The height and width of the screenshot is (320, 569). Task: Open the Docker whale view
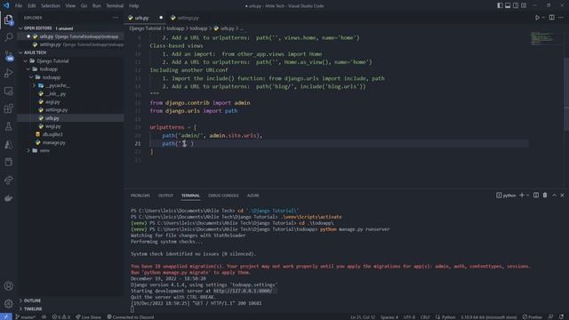tap(8, 197)
